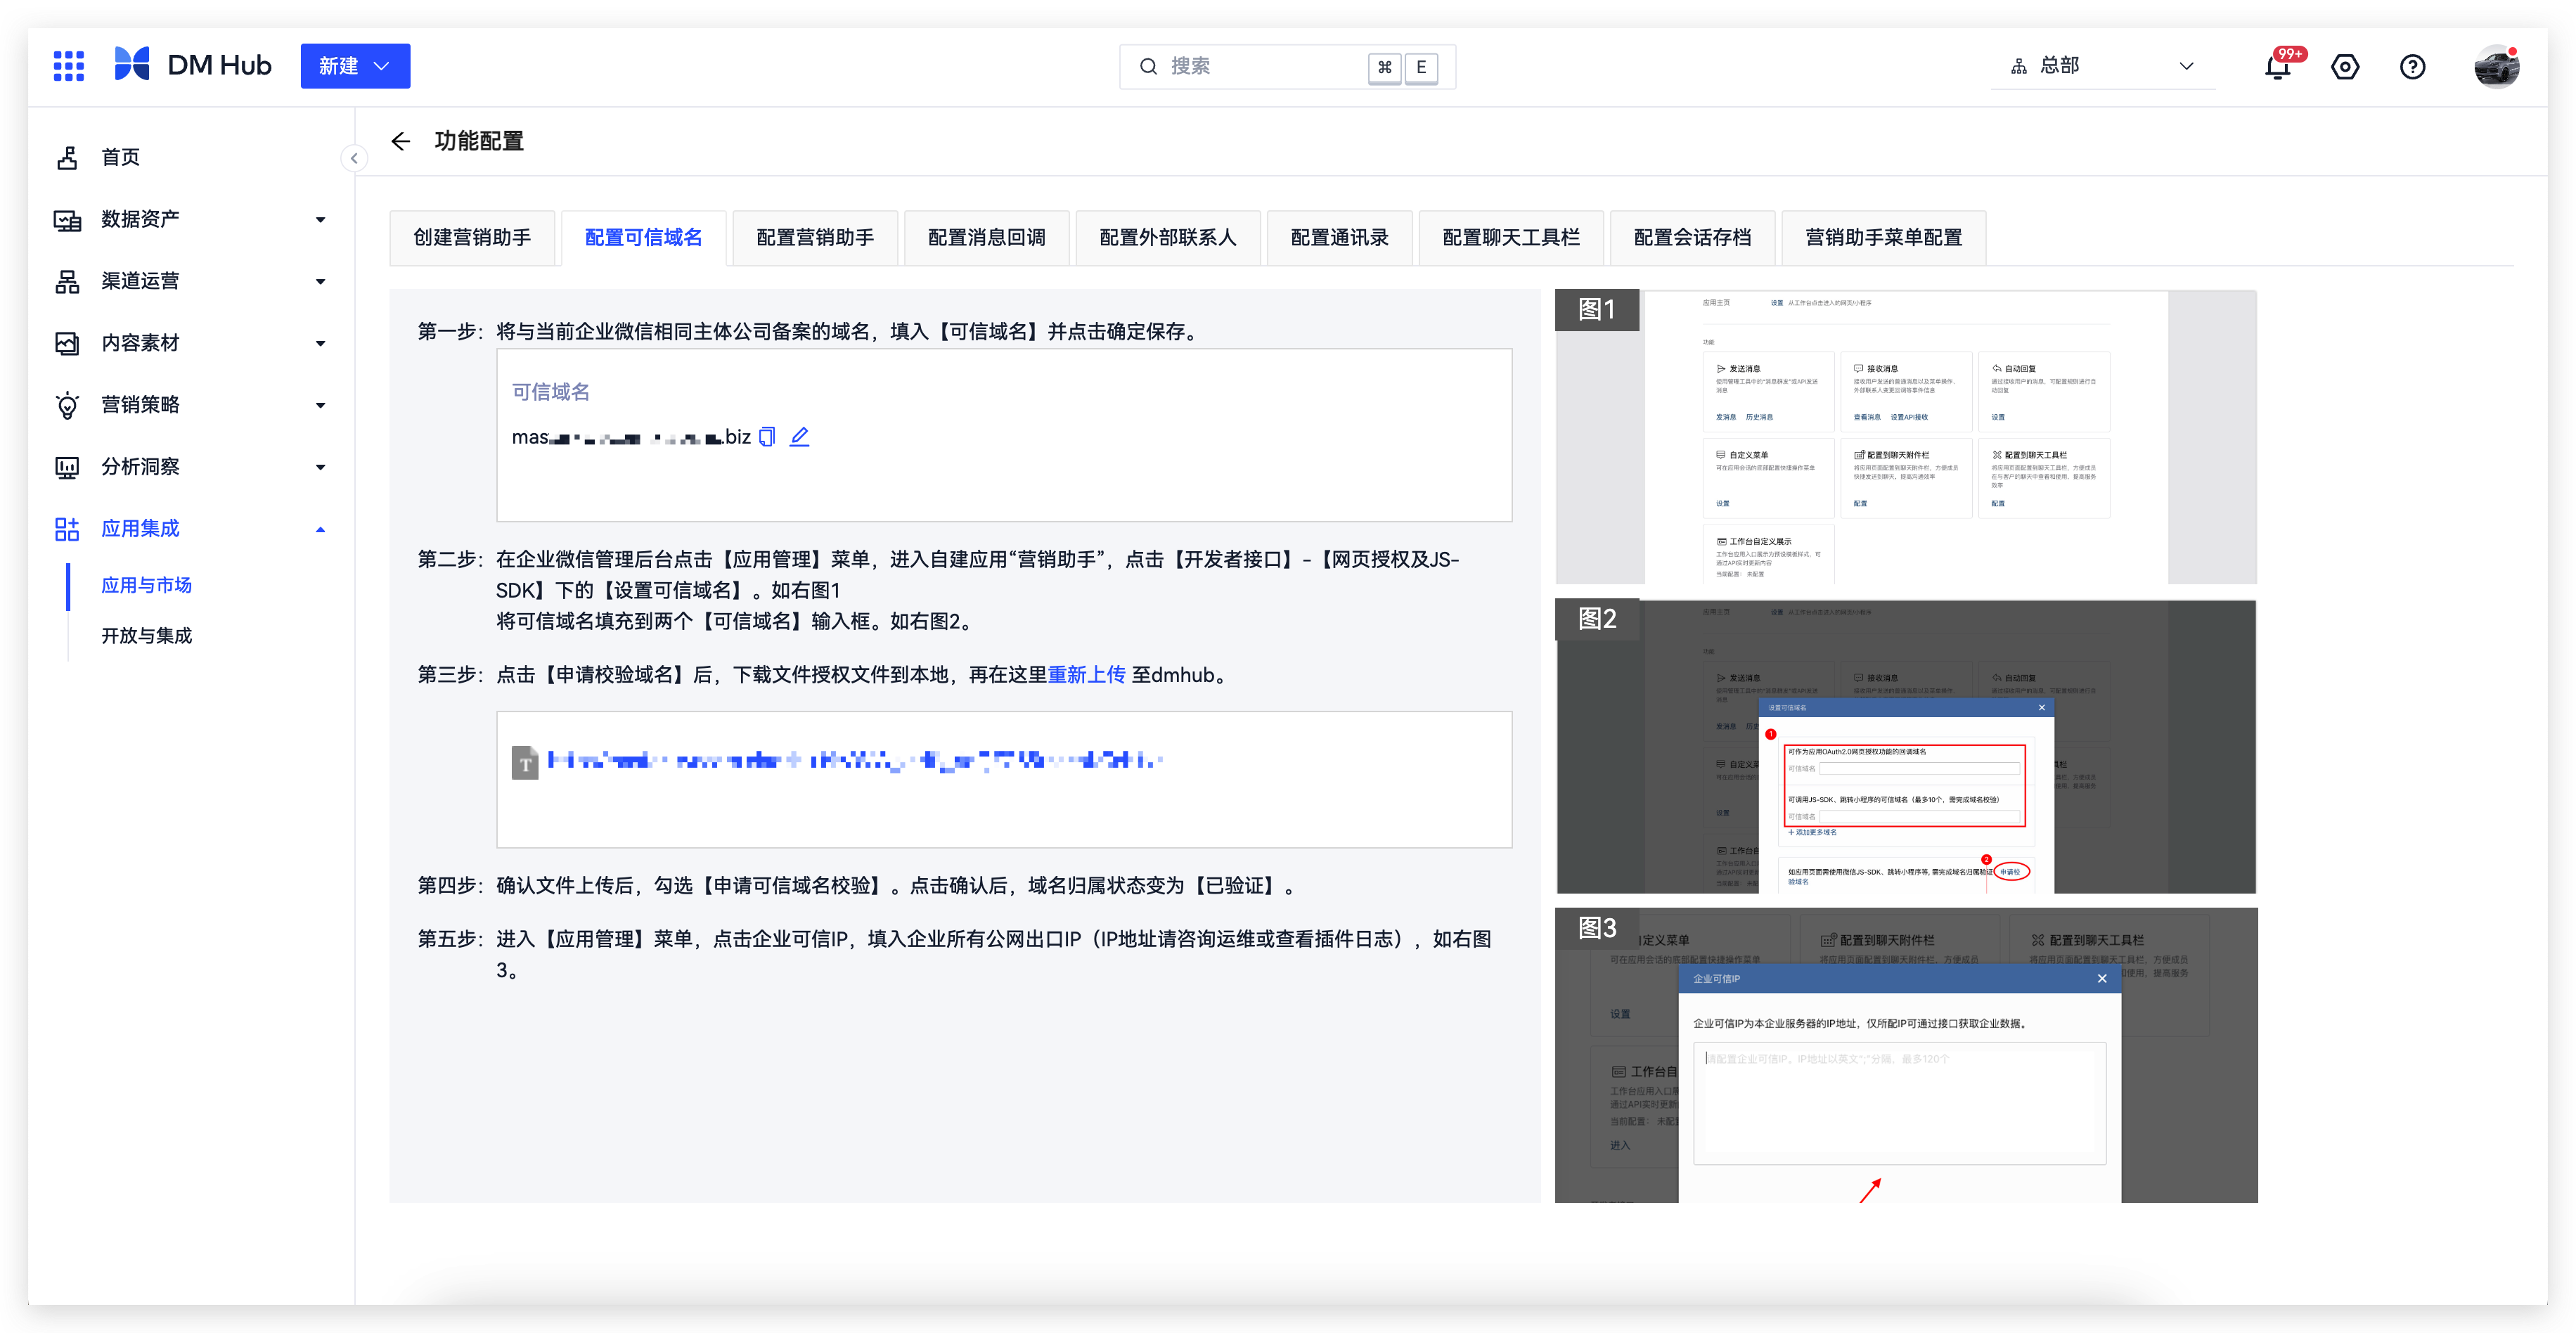Image resolution: width=2576 pixels, height=1333 pixels.
Task: Click the 营销策略 lightbulb icon
Action: (x=67, y=405)
